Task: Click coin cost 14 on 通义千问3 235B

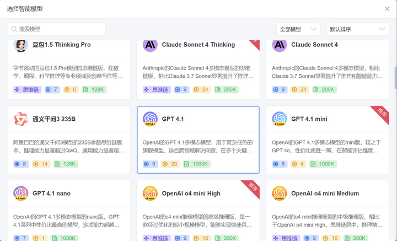Action: coord(41,164)
